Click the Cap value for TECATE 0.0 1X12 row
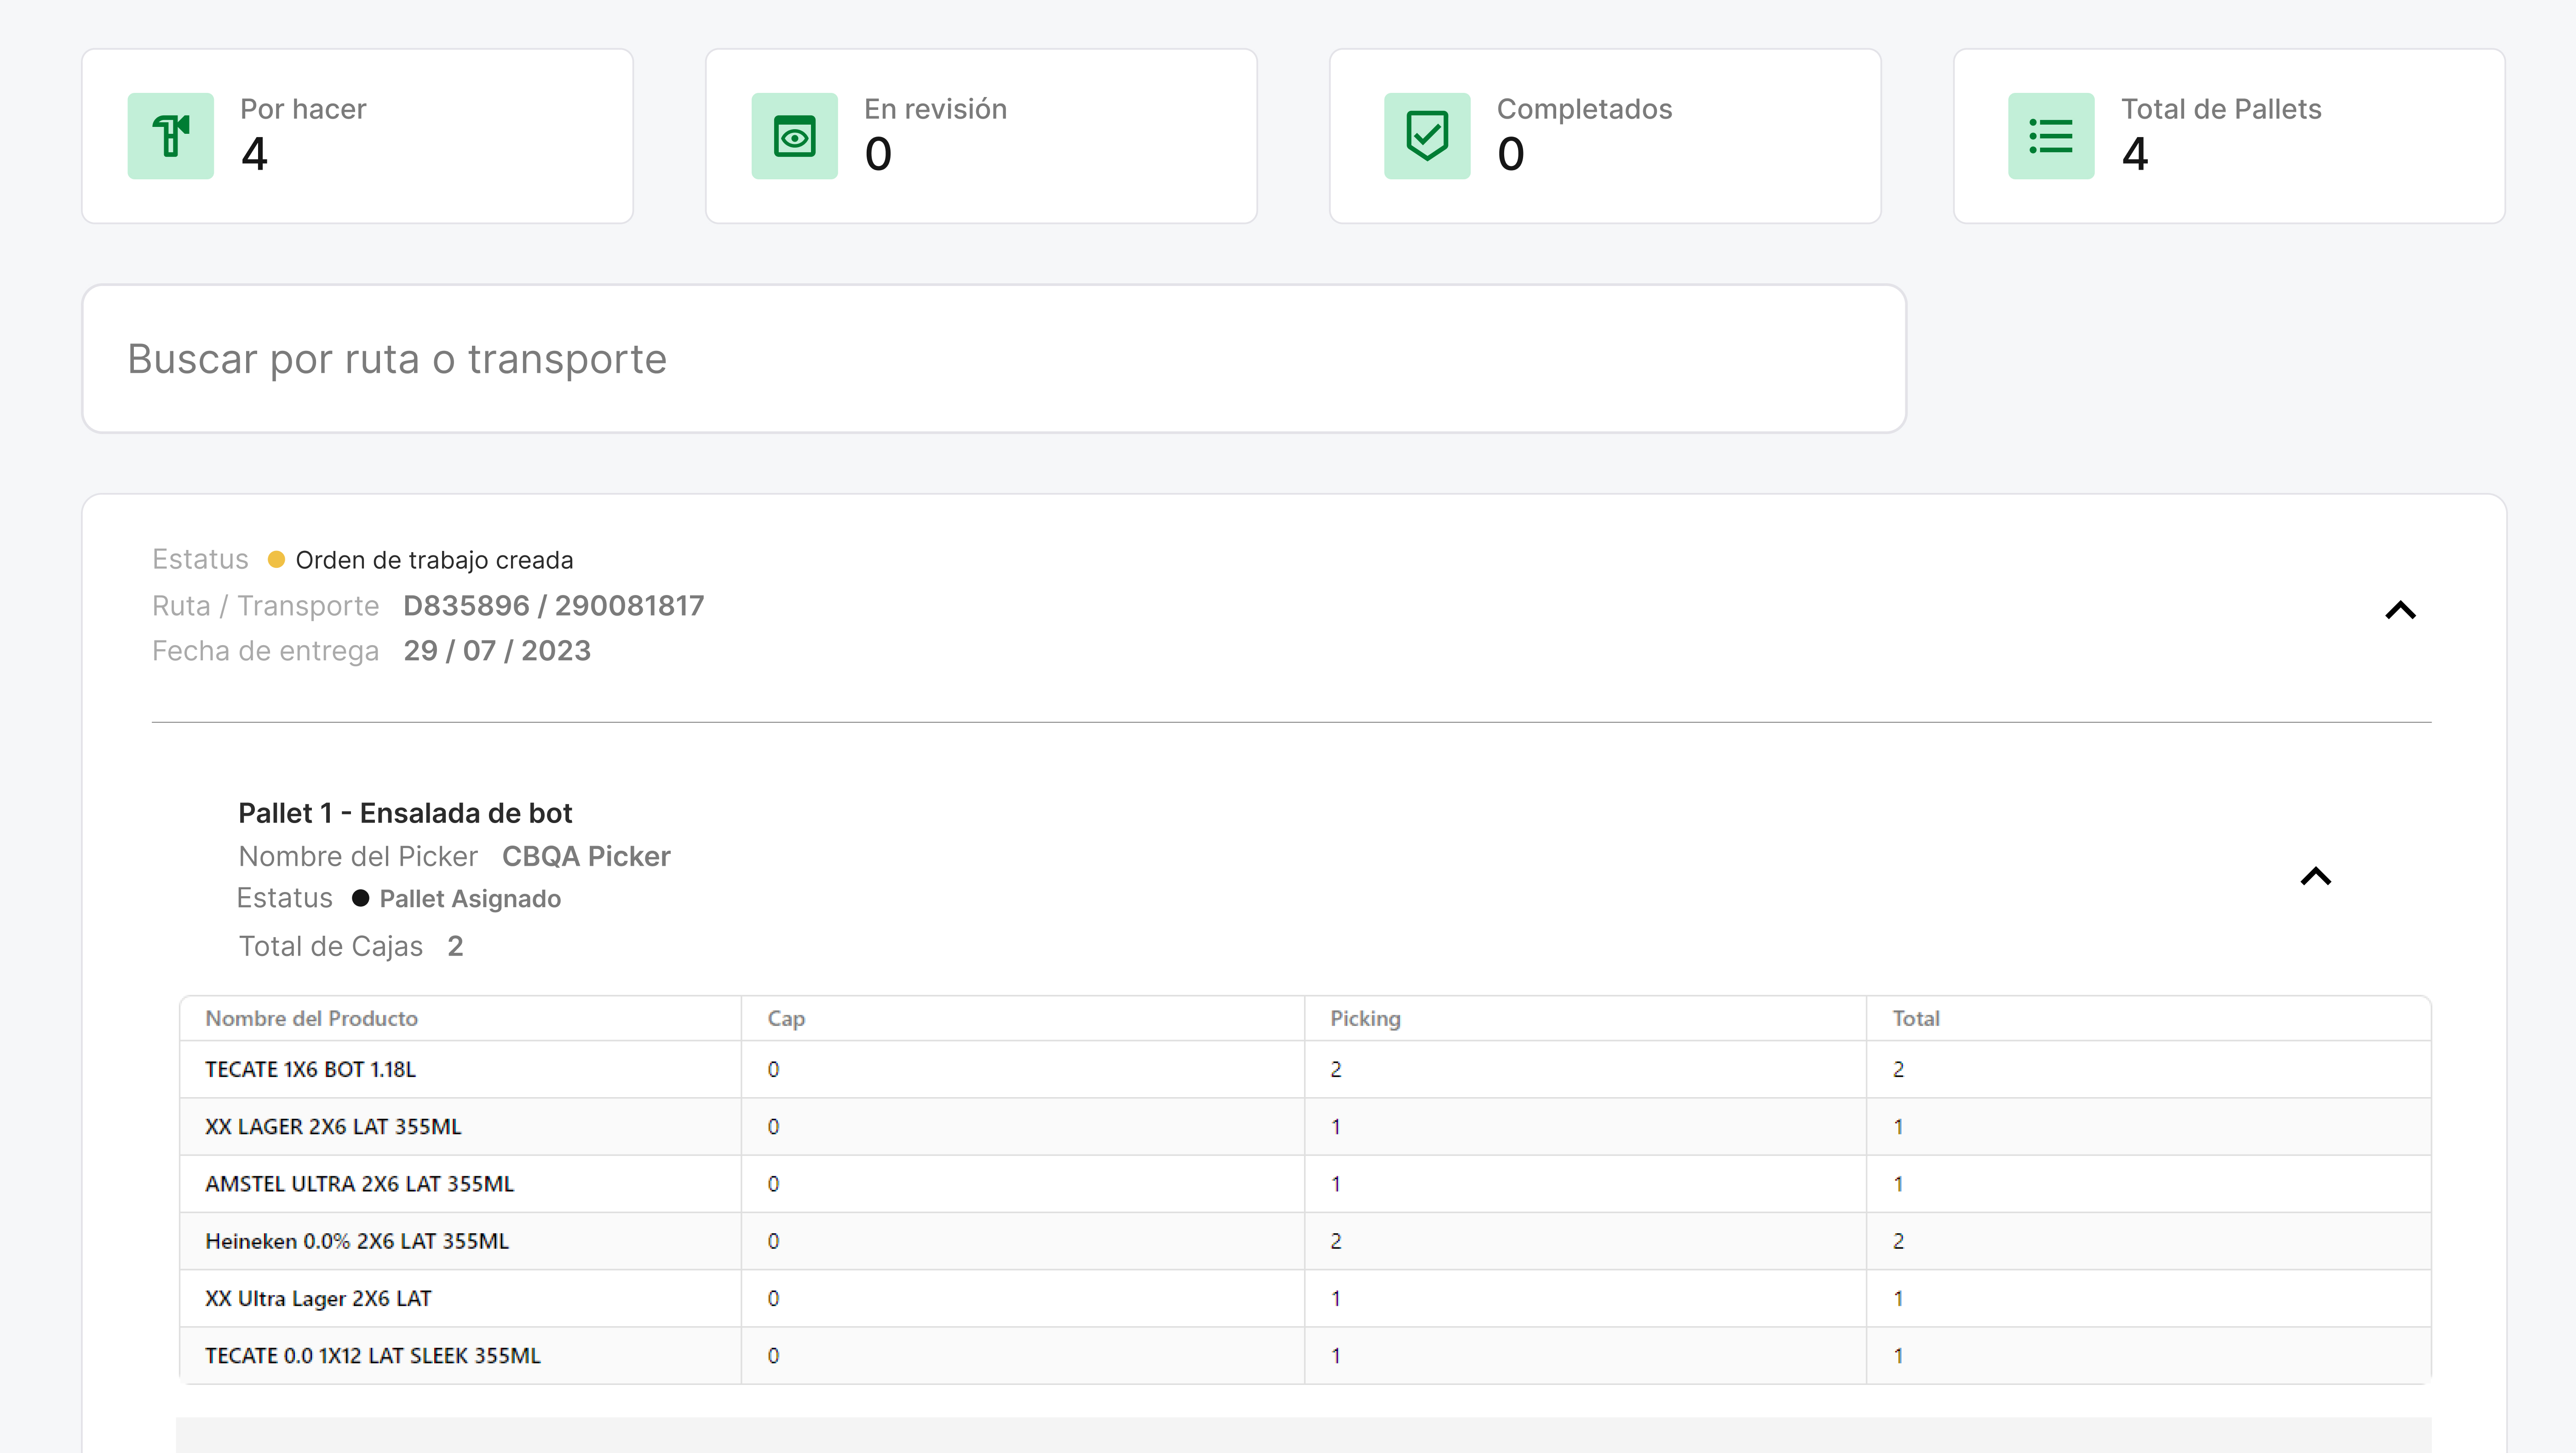Screen dimensions: 2576x1453 tap(773, 1355)
